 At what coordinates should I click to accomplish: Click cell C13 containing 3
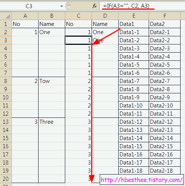click(79, 122)
